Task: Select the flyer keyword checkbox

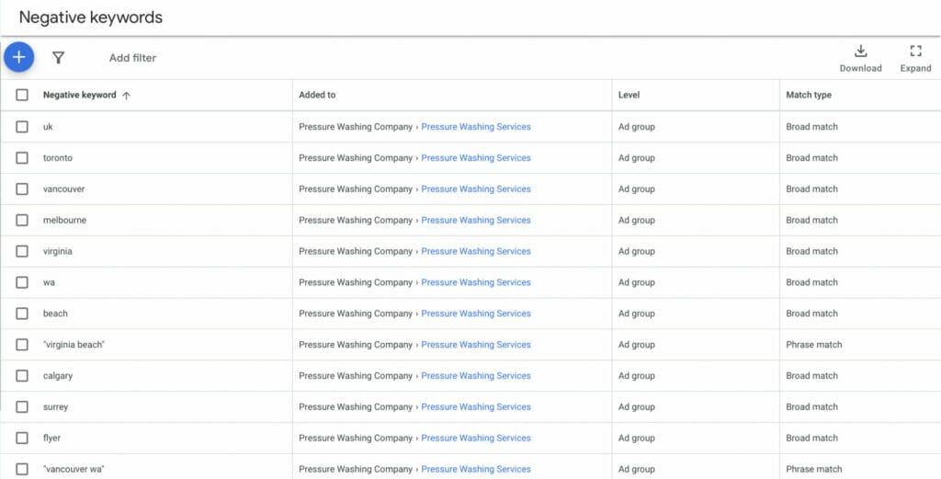Action: 22,439
